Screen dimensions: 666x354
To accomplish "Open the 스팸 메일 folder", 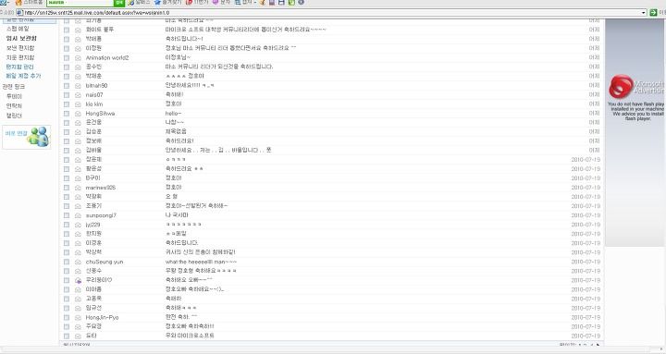I will pos(18,29).
